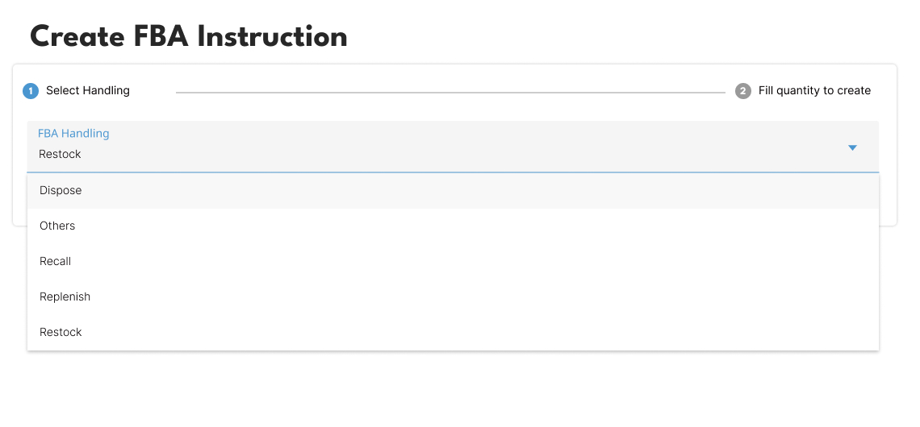Click the step 1 number badge
The height and width of the screenshot is (427, 920).
[x=31, y=91]
